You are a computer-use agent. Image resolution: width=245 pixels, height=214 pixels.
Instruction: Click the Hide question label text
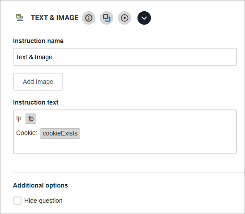(43, 201)
